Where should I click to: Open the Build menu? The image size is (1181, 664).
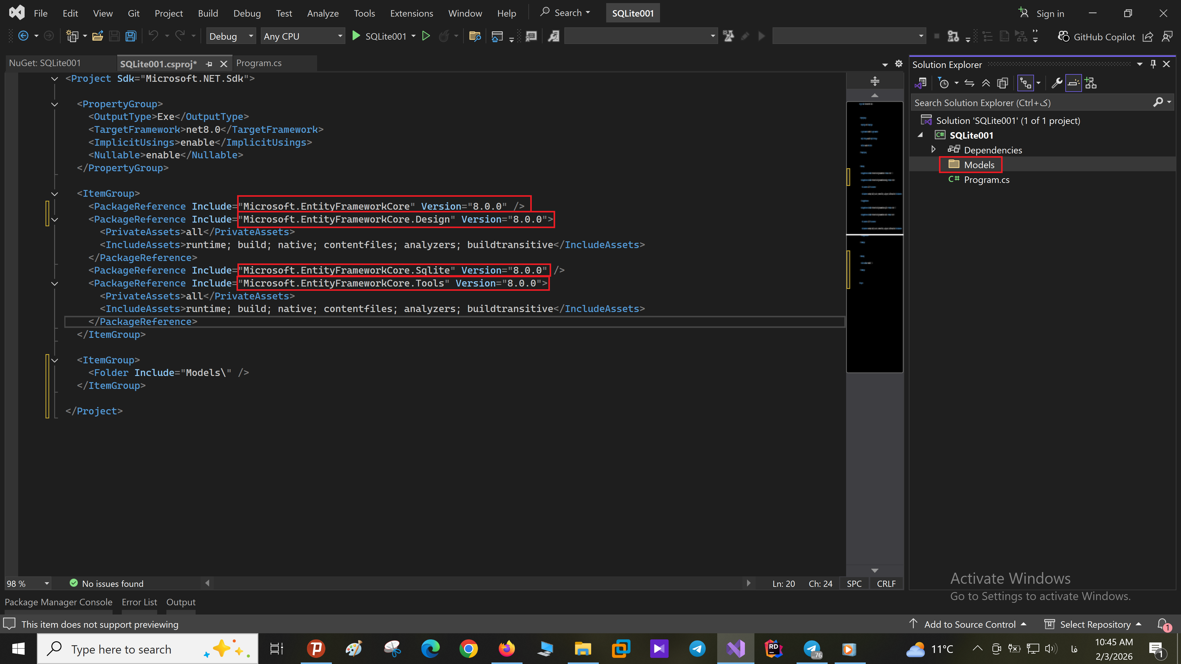click(208, 13)
